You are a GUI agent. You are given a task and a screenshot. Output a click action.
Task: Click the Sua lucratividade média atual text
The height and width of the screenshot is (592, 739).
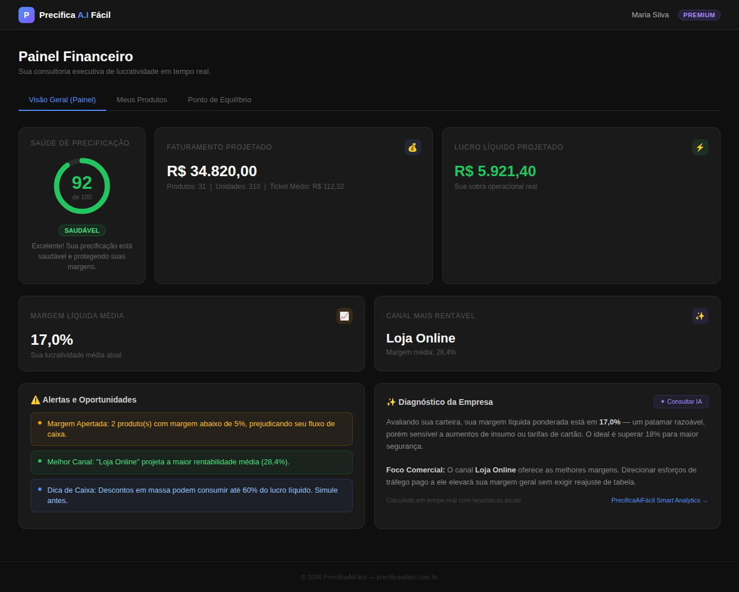click(76, 355)
